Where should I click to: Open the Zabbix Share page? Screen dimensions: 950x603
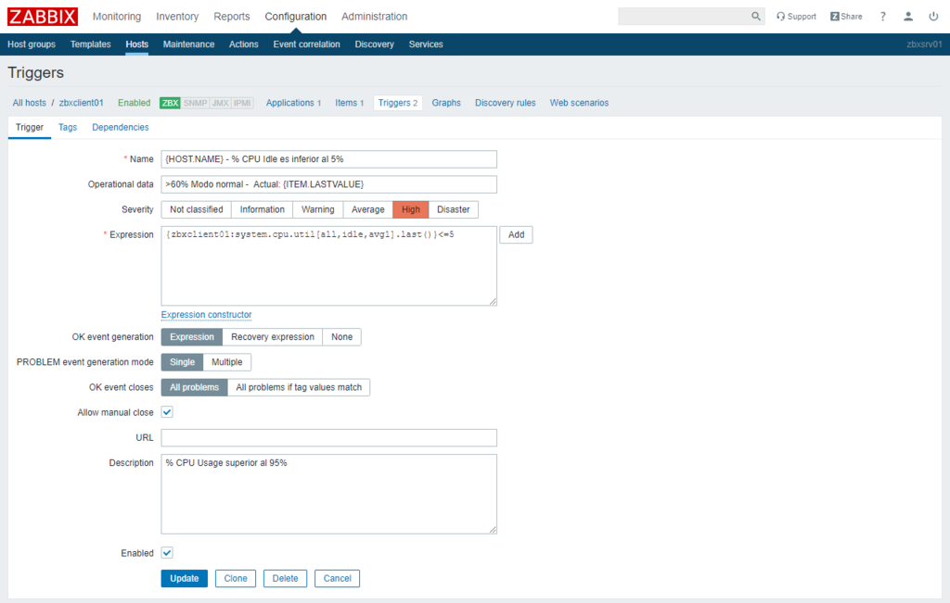point(846,17)
